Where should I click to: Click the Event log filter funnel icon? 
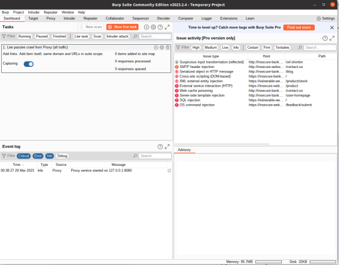click(4, 156)
